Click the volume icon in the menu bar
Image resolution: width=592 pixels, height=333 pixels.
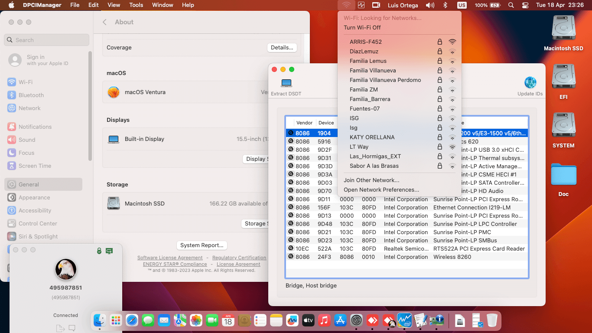pyautogui.click(x=430, y=5)
